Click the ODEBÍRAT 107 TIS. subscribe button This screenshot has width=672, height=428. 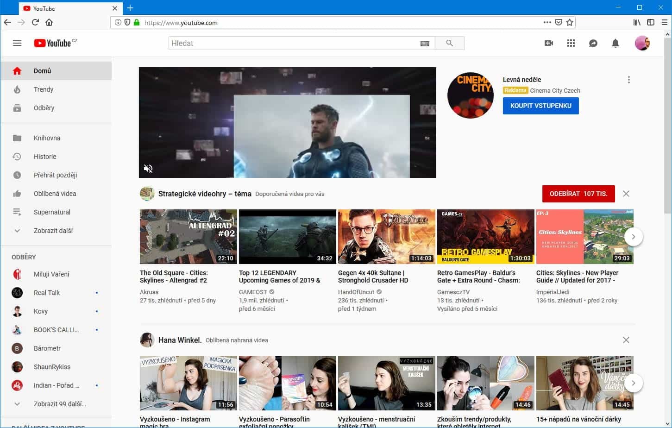[578, 194]
